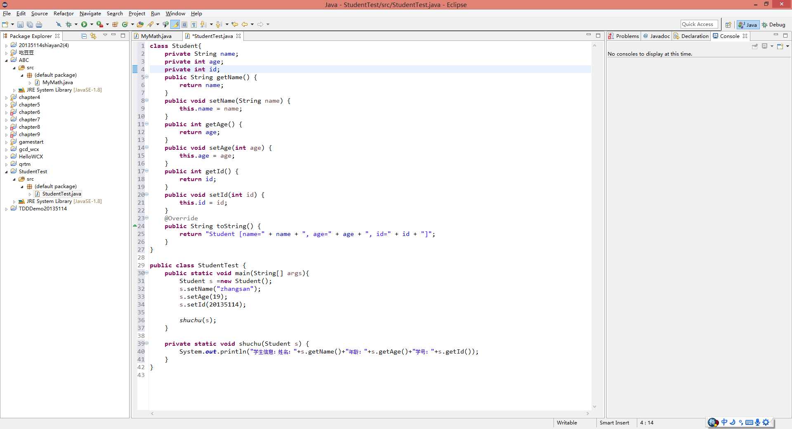
Task: Toggle Skip All Breakpoints icon
Action: (x=59, y=25)
